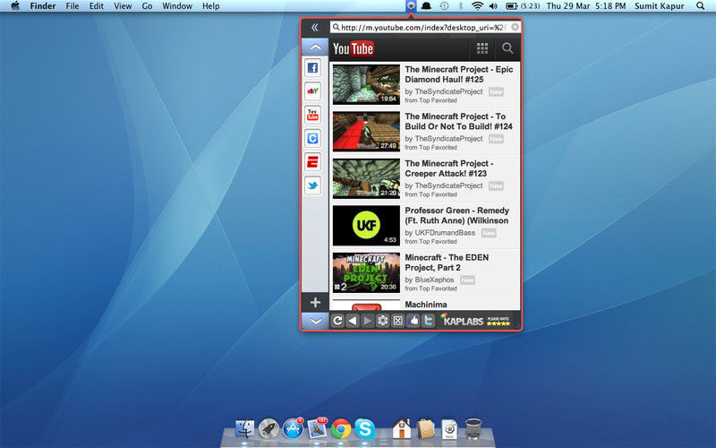Open the Finder menu

pyautogui.click(x=43, y=6)
